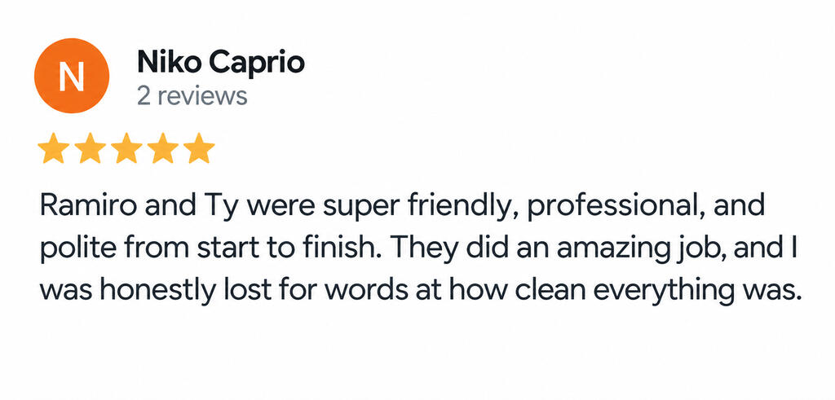Select the second yellow rating star
Screen dimensions: 835x400
pos(90,148)
